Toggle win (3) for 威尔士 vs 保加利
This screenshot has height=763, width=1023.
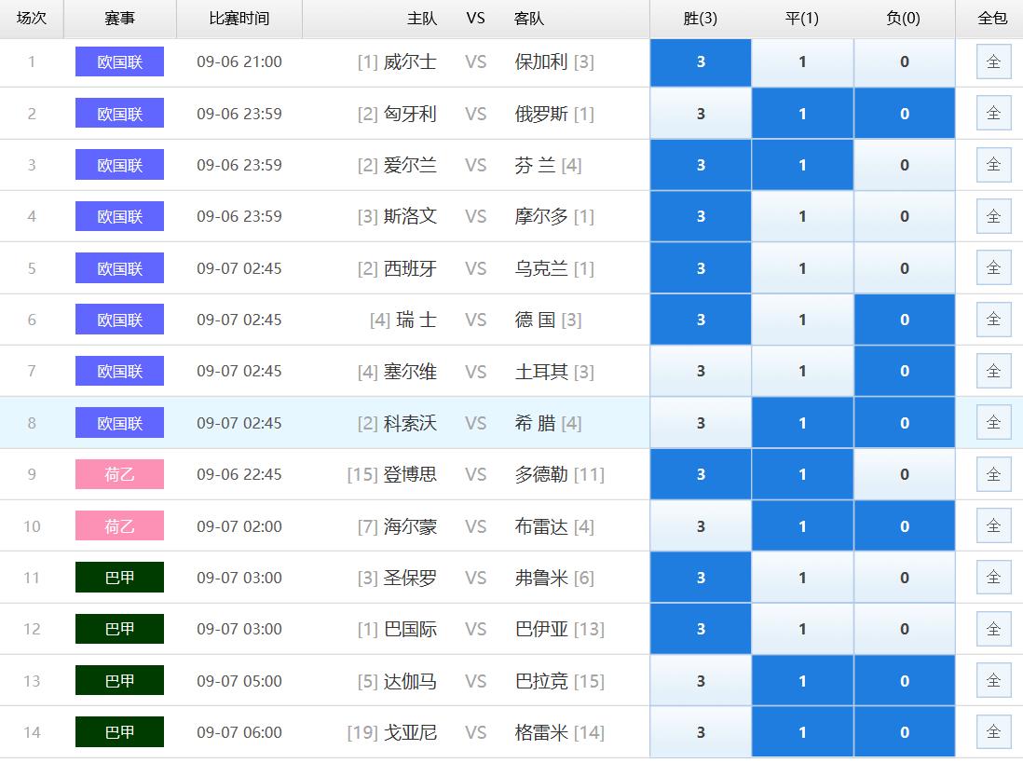(701, 62)
